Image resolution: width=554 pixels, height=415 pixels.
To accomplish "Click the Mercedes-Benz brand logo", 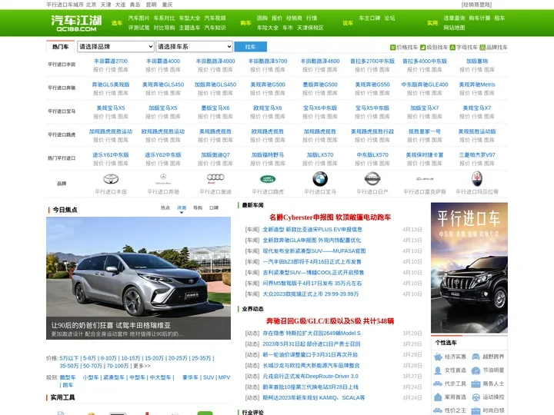I will 163,178.
